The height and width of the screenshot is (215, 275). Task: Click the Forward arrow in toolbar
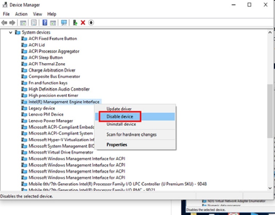12,23
